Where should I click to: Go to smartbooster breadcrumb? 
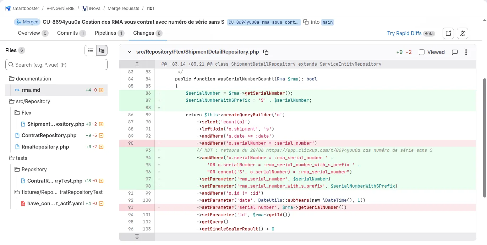click(x=26, y=9)
